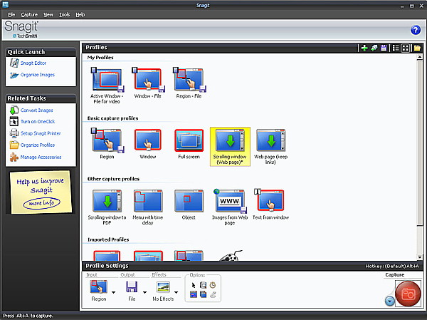Image resolution: width=427 pixels, height=320 pixels.
Task: Click the add new profile green plus icon
Action: pyautogui.click(x=364, y=48)
